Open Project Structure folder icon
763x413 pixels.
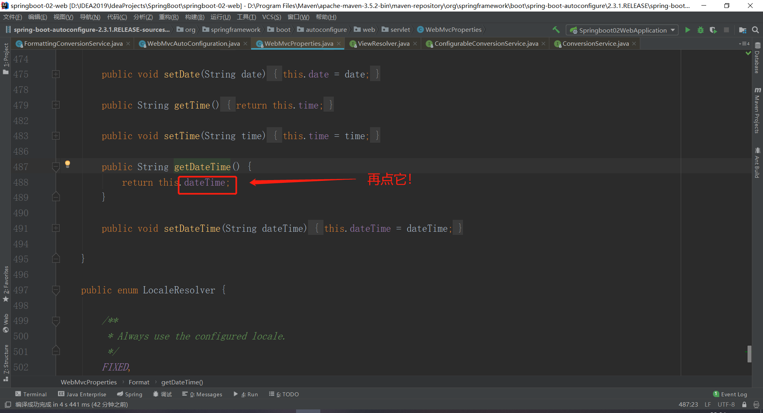[742, 30]
